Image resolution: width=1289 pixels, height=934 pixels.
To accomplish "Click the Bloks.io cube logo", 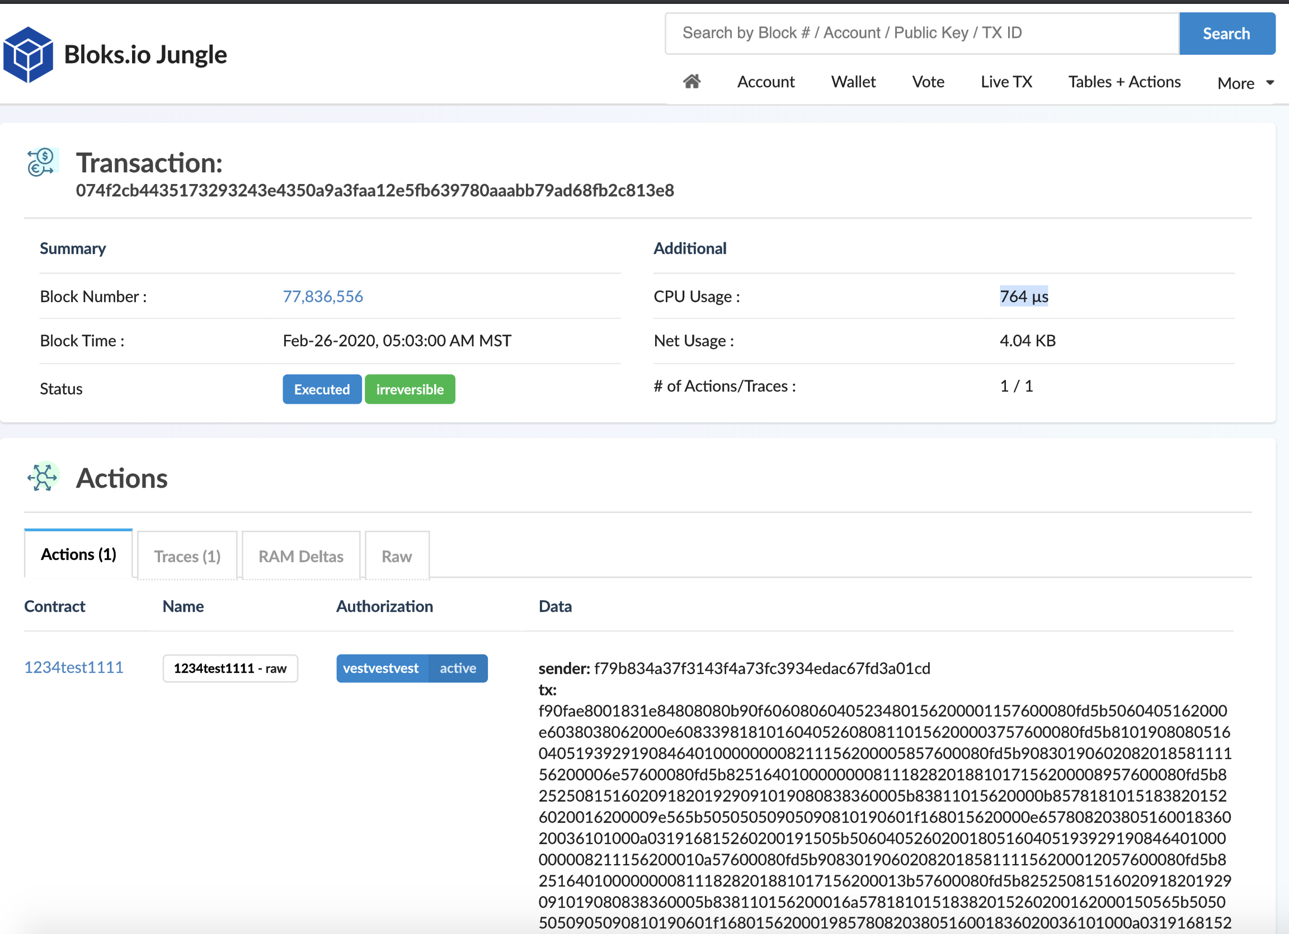I will 28,55.
